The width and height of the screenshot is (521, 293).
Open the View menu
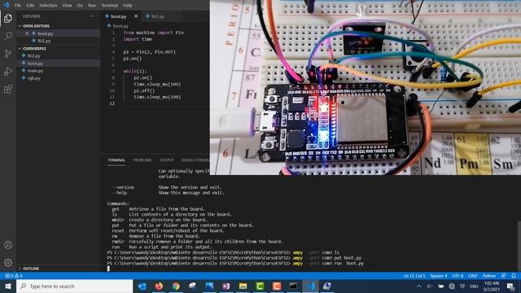(67, 5)
